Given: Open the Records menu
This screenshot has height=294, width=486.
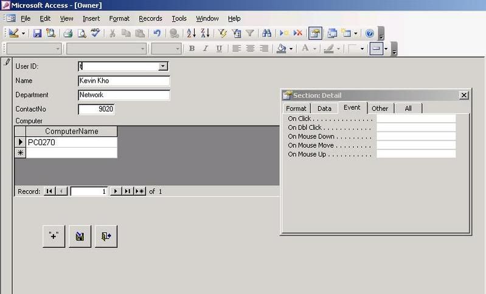Looking at the screenshot, I should click(x=150, y=19).
